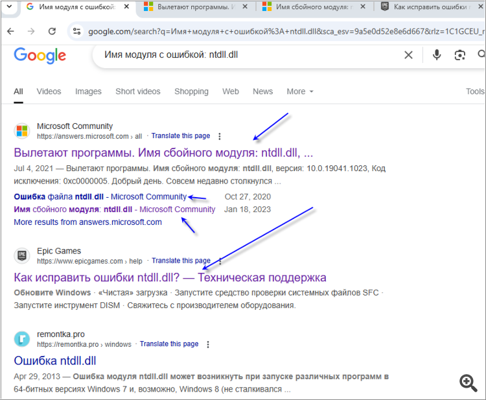Open sublink 'Имя сбойного модуля: ntdll.dll'
Image resolution: width=486 pixels, height=400 pixels.
point(114,209)
